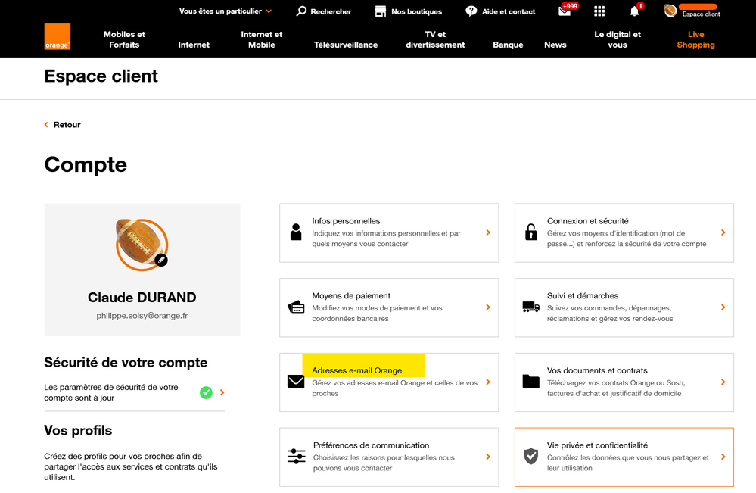Open the Moyens de paiement card chevron
The height and width of the screenshot is (493, 756).
tap(488, 307)
